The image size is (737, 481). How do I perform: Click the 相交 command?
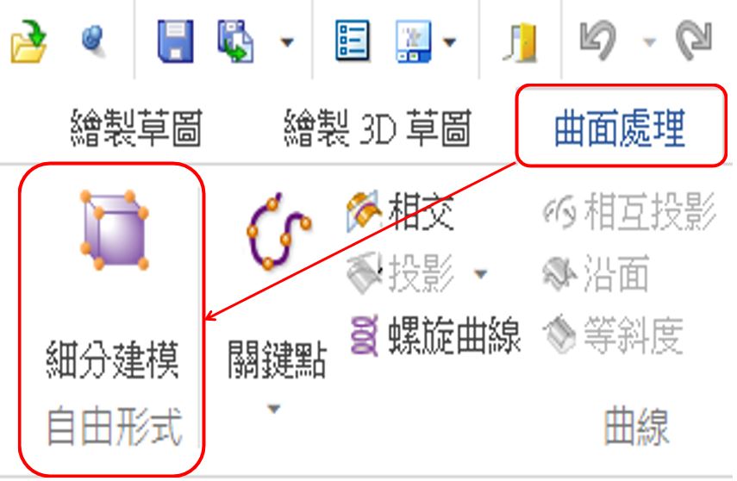(401, 213)
